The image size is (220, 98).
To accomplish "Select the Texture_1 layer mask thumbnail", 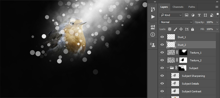I will [183, 52].
